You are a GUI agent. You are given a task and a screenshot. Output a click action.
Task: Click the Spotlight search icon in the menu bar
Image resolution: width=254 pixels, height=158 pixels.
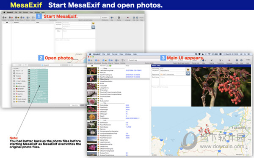(245, 54)
